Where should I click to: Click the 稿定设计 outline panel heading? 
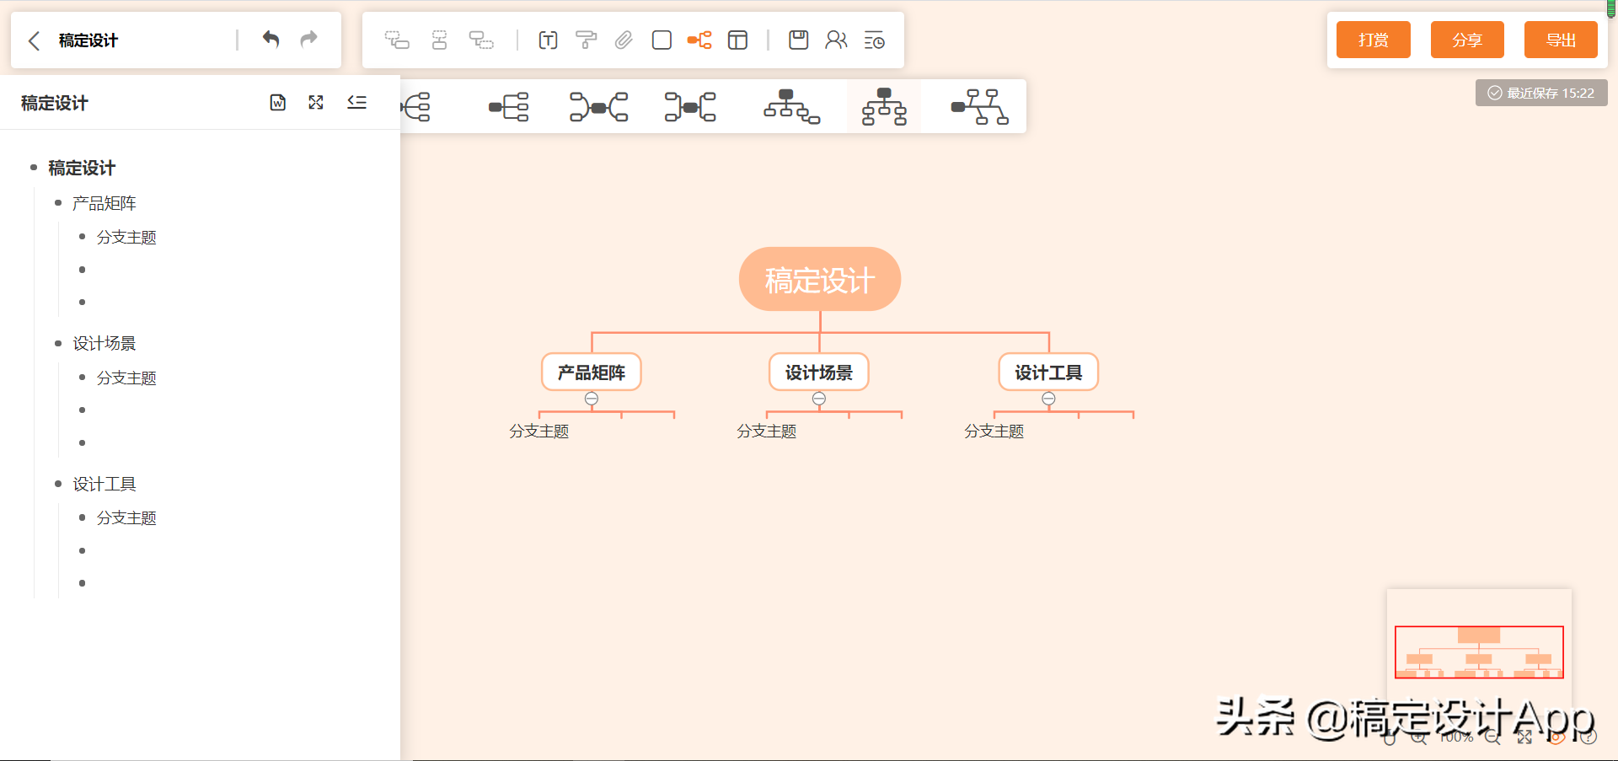55,103
